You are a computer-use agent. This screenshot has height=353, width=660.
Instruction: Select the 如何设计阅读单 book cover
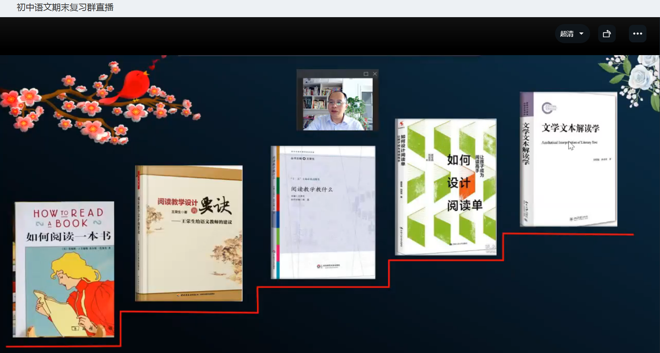446,187
